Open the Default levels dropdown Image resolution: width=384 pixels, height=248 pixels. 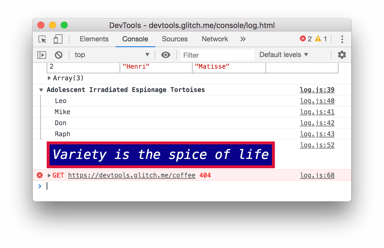click(283, 55)
